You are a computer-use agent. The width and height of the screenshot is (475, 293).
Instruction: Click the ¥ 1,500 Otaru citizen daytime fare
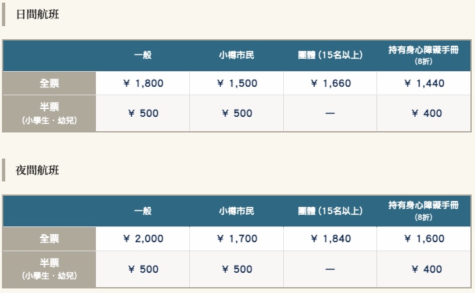[x=236, y=84]
